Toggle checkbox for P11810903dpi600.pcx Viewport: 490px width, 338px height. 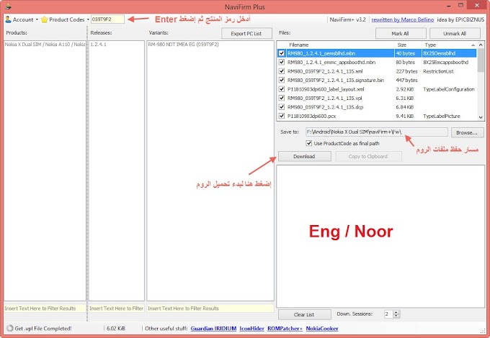pyautogui.click(x=282, y=116)
